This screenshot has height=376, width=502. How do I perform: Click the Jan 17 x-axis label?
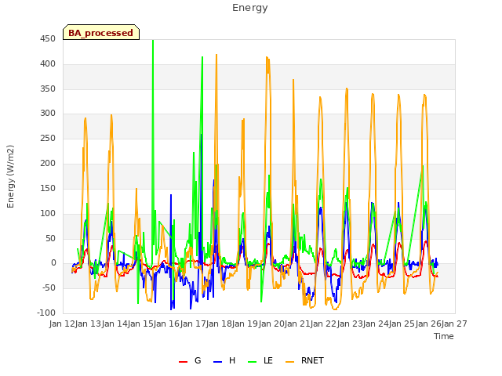[193, 324]
